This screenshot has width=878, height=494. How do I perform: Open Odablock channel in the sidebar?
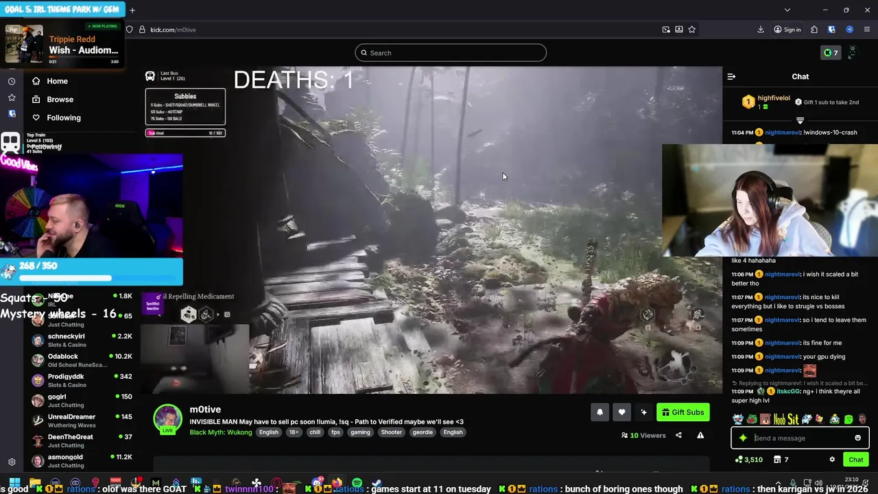tap(81, 360)
